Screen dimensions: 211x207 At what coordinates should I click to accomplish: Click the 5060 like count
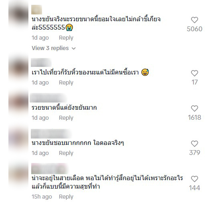[x=195, y=29]
